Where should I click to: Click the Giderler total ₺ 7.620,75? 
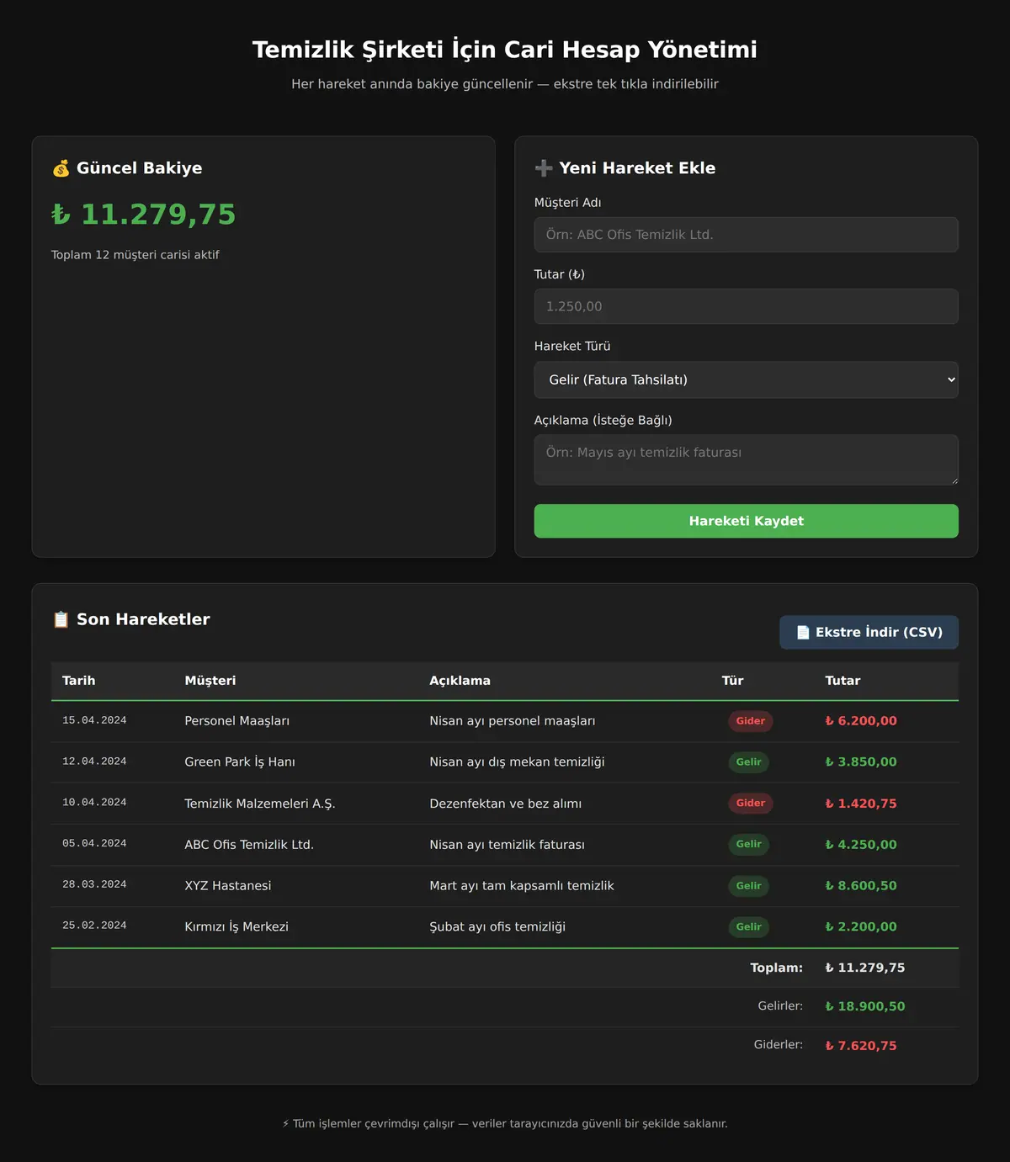(x=861, y=1046)
